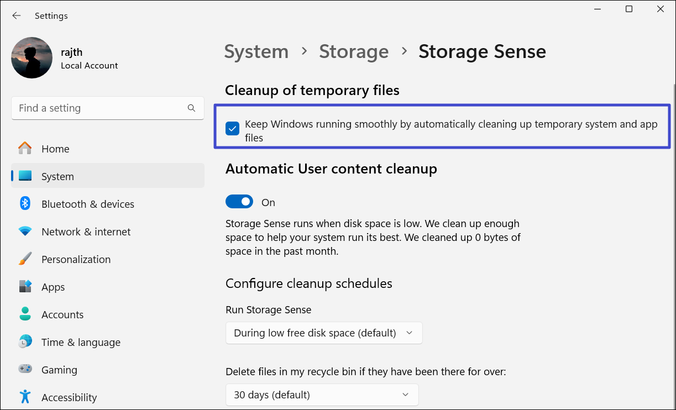Click the Accessibility figure icon
The height and width of the screenshot is (410, 676).
25,397
